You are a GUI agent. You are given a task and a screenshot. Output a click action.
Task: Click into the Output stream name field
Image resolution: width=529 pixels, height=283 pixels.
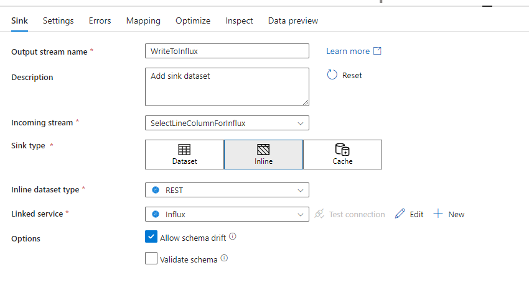(227, 51)
